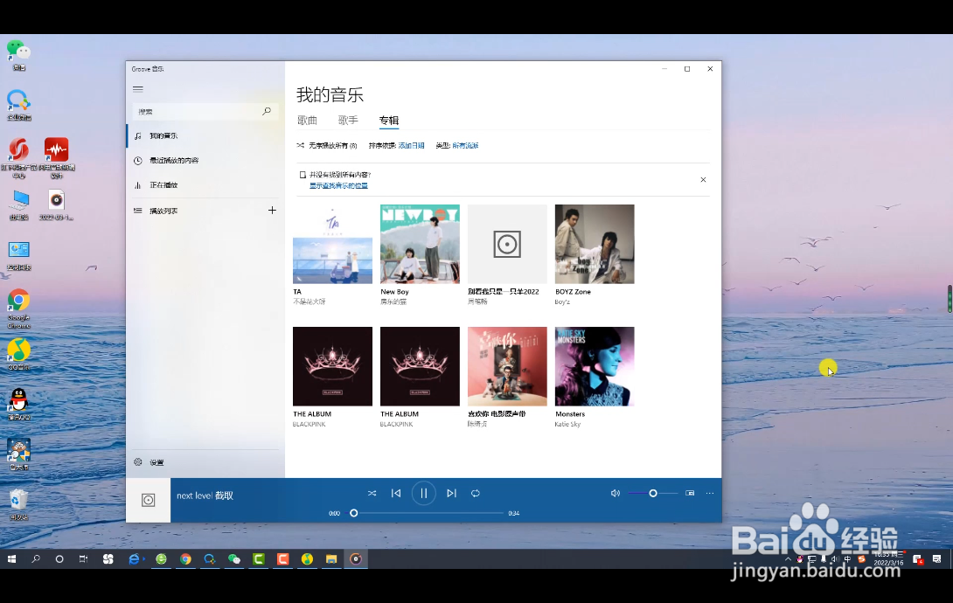Screen dimensions: 953x603
Task: Open album 别看我只是一只羊2022 placeholder cover
Action: 507,244
